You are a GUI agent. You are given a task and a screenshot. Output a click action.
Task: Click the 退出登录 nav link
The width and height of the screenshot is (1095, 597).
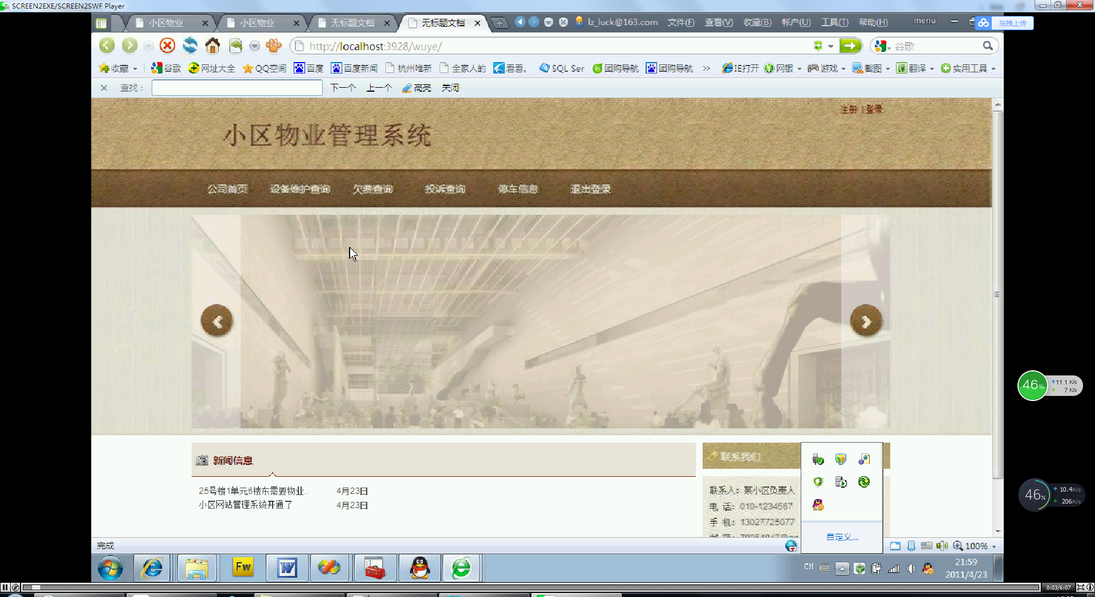[x=590, y=189]
